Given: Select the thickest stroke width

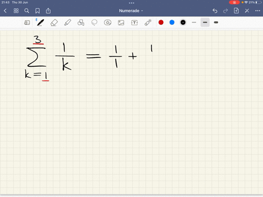Looking at the screenshot, I should [x=216, y=22].
